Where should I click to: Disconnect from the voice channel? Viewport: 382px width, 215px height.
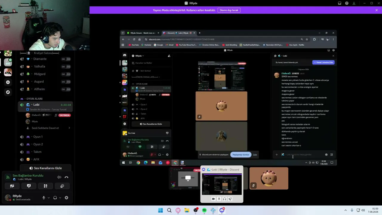[66, 177]
